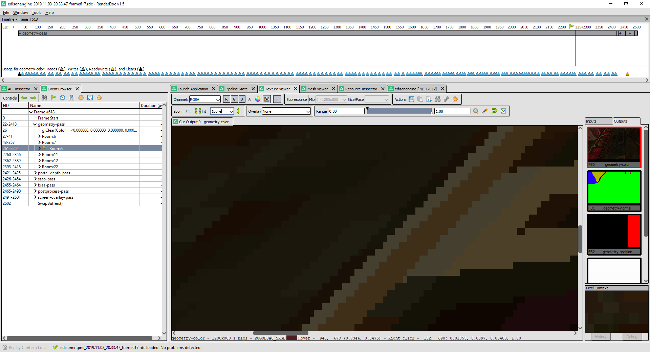Collapse the geometry-pass tree node
Screen dimensions: 650x352
tap(35, 124)
